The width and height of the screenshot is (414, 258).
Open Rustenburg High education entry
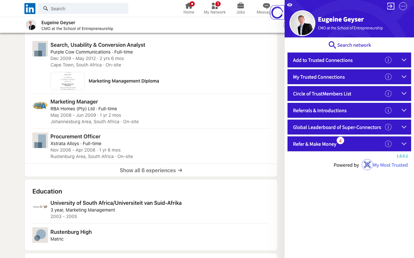71,232
